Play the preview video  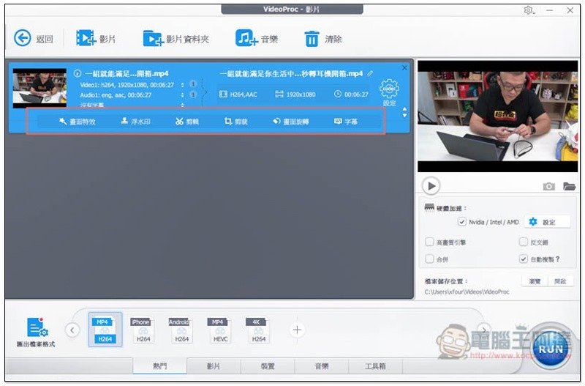click(431, 186)
